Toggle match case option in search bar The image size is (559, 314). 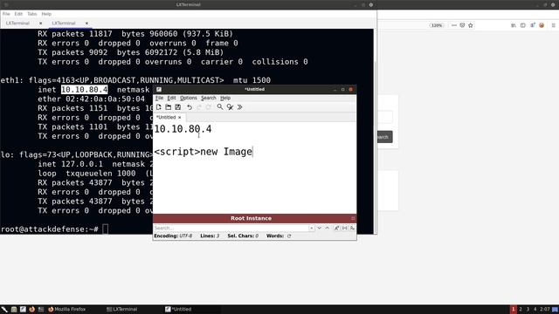tap(336, 228)
